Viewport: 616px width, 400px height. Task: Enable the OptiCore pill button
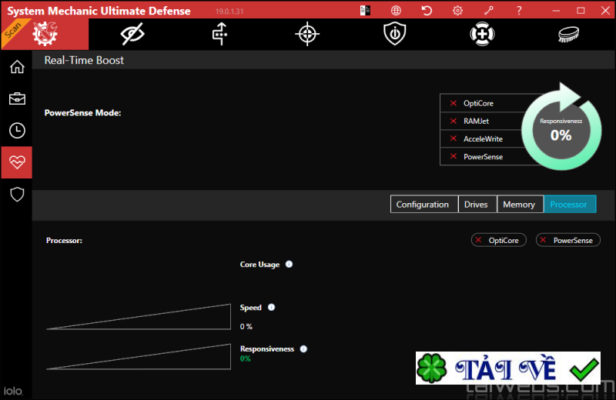(x=498, y=240)
